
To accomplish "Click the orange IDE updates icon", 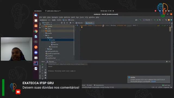I will tap(169, 20).
